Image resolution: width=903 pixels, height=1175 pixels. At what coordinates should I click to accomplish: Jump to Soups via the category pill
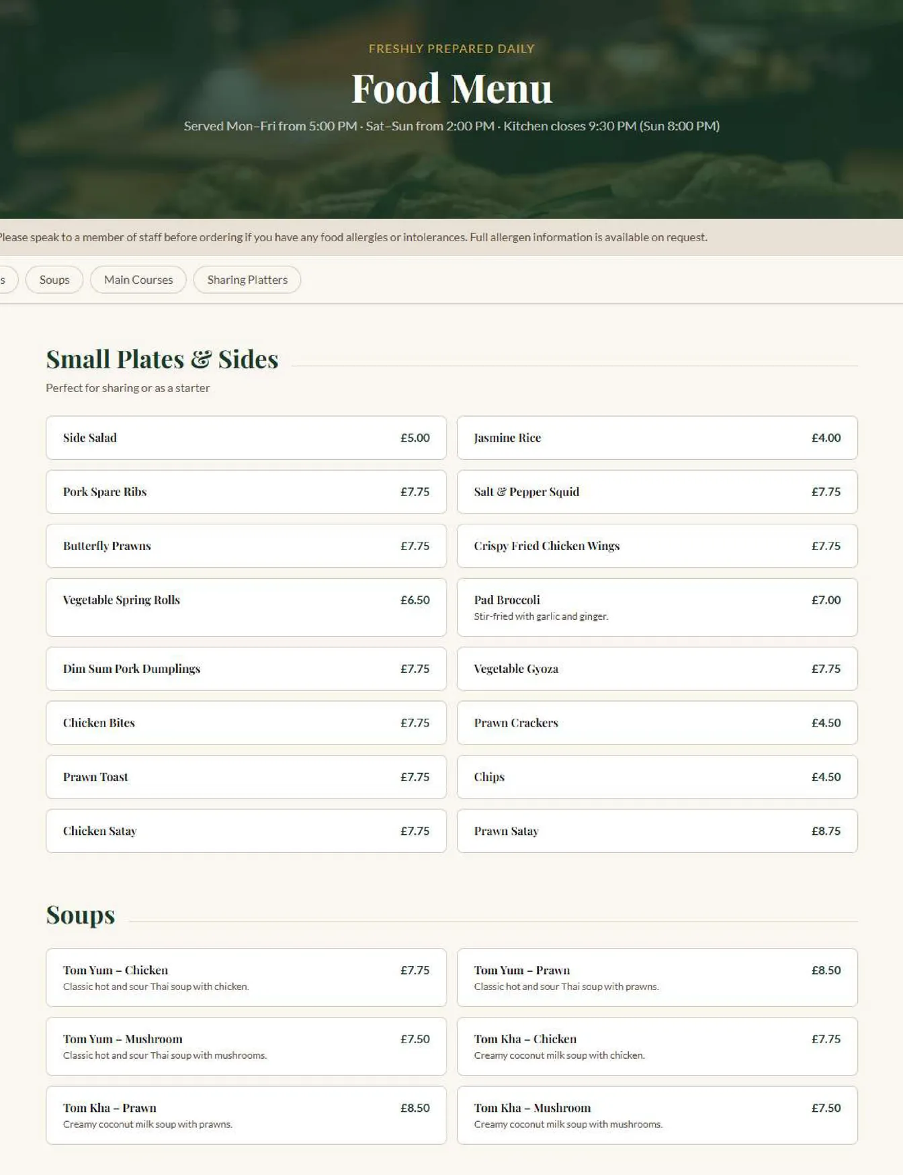[x=54, y=280]
